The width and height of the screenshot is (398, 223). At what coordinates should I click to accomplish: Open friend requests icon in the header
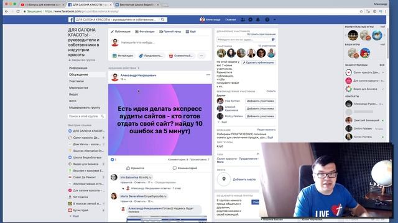pos(243,19)
